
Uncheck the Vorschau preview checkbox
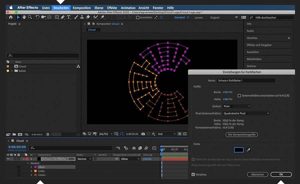tap(193, 174)
